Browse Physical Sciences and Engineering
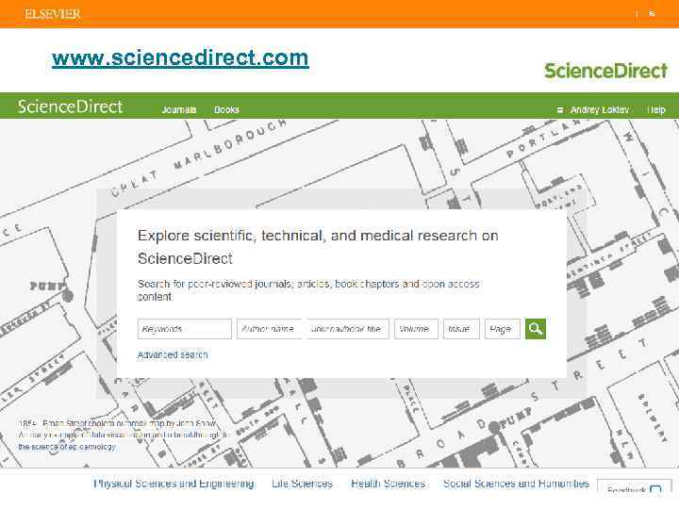Viewport: 679px width, 509px height. point(174,484)
